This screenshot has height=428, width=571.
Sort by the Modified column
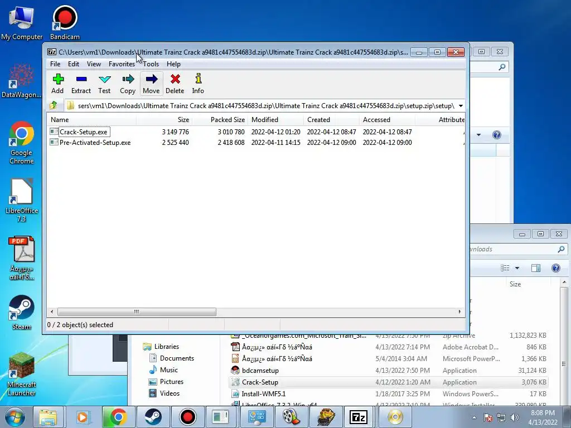pos(275,120)
